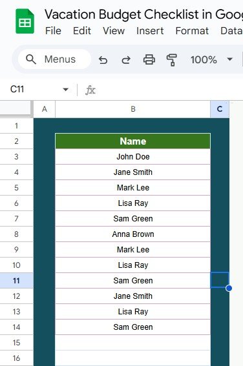Click the blue fill handle dot on C11
The width and height of the screenshot is (243, 366).
tap(229, 289)
